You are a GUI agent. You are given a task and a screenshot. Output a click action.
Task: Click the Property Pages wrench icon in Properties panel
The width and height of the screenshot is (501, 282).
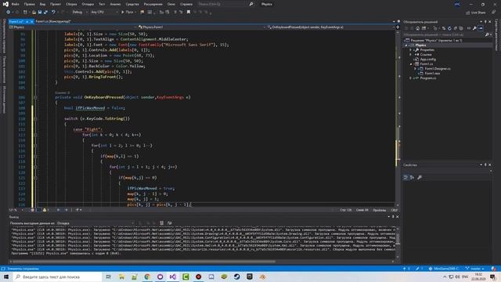coord(420,178)
